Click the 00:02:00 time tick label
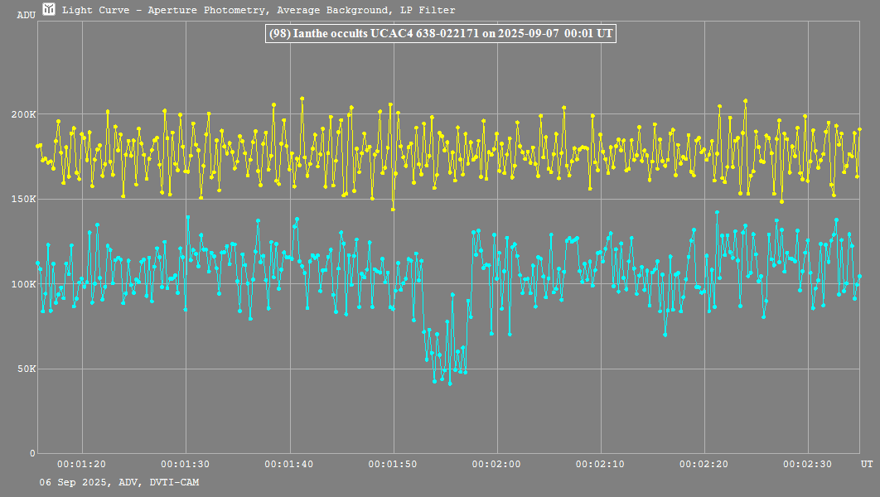Screen dimensions: 880x497 (496, 466)
